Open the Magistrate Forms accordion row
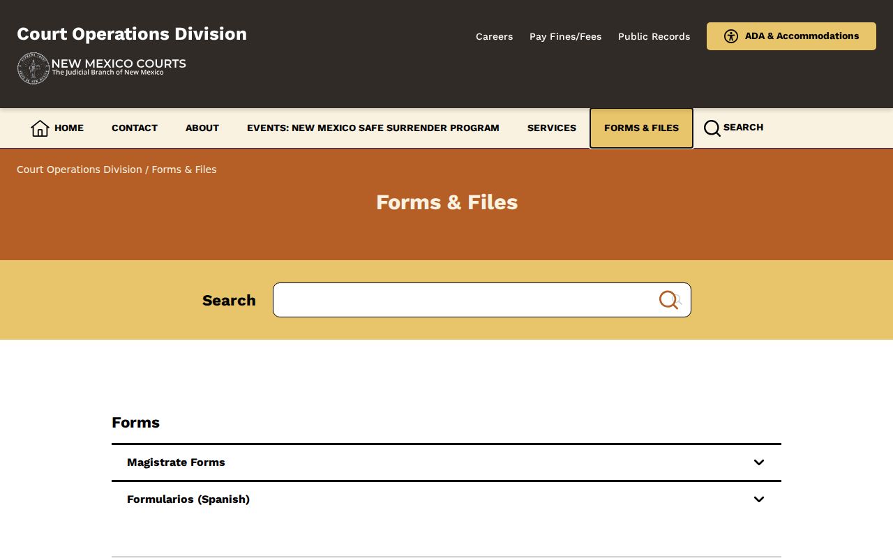Screen dimensions: 893x558 (446, 462)
